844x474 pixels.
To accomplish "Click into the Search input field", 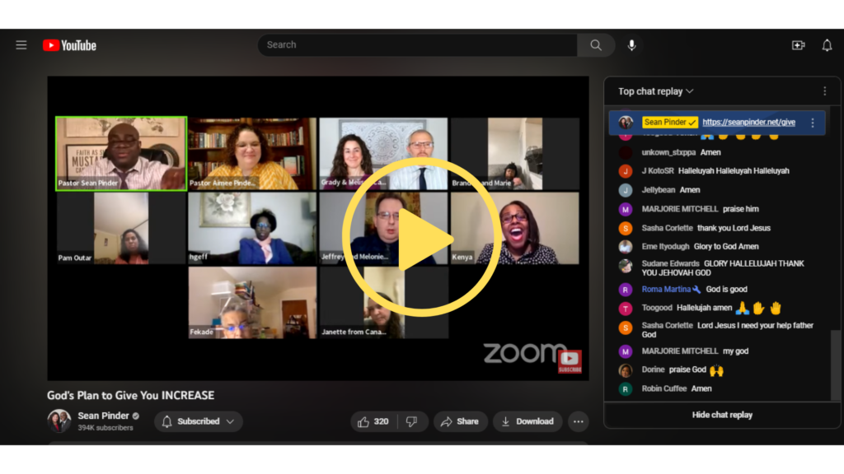I will [418, 45].
